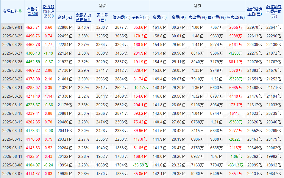Viewport: 284px width, 178px height.
Task: Select the date cell 2025-08-08
Action: tap(12, 165)
